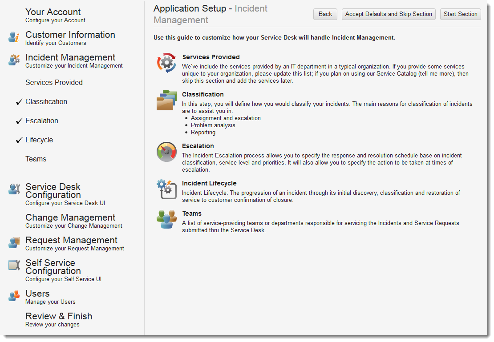Open Service Desk Configuration in sidebar
This screenshot has width=494, height=342.
click(53, 191)
